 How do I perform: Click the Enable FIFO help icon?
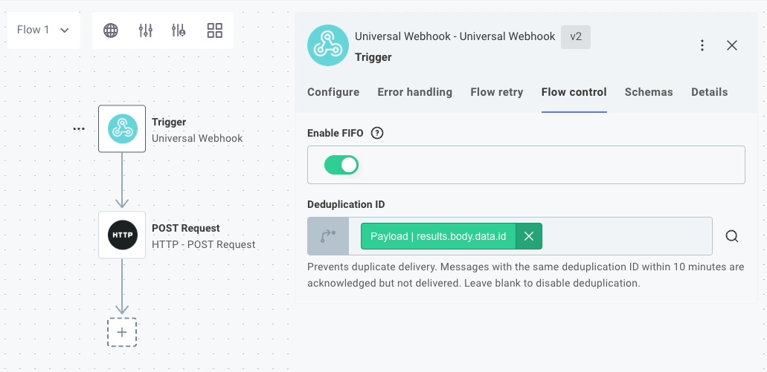click(377, 134)
